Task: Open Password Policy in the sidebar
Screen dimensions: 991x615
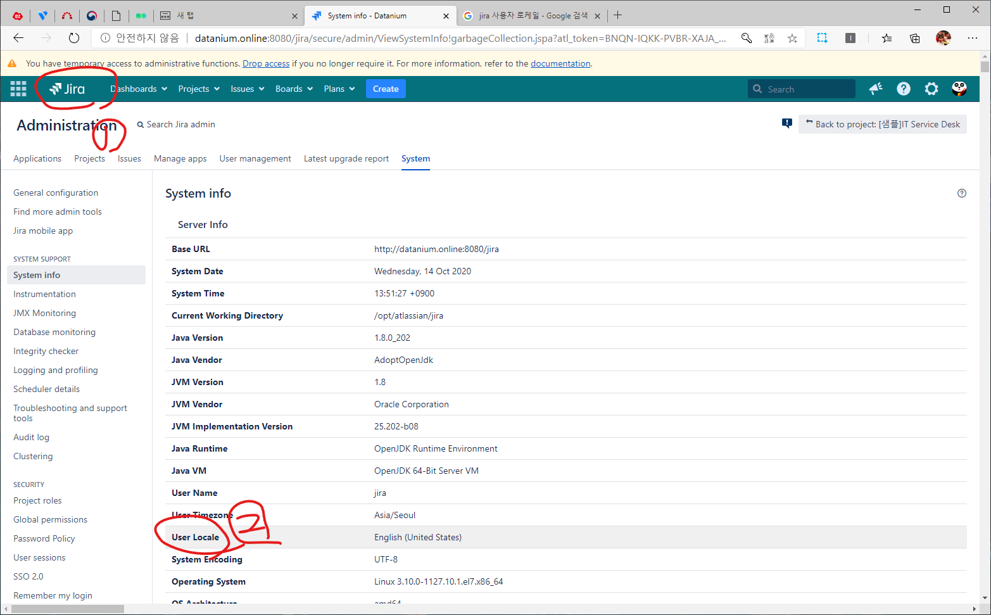Action: 44,538
